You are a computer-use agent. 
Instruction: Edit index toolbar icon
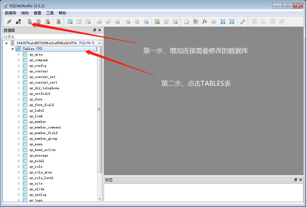pyautogui.click(x=108, y=22)
